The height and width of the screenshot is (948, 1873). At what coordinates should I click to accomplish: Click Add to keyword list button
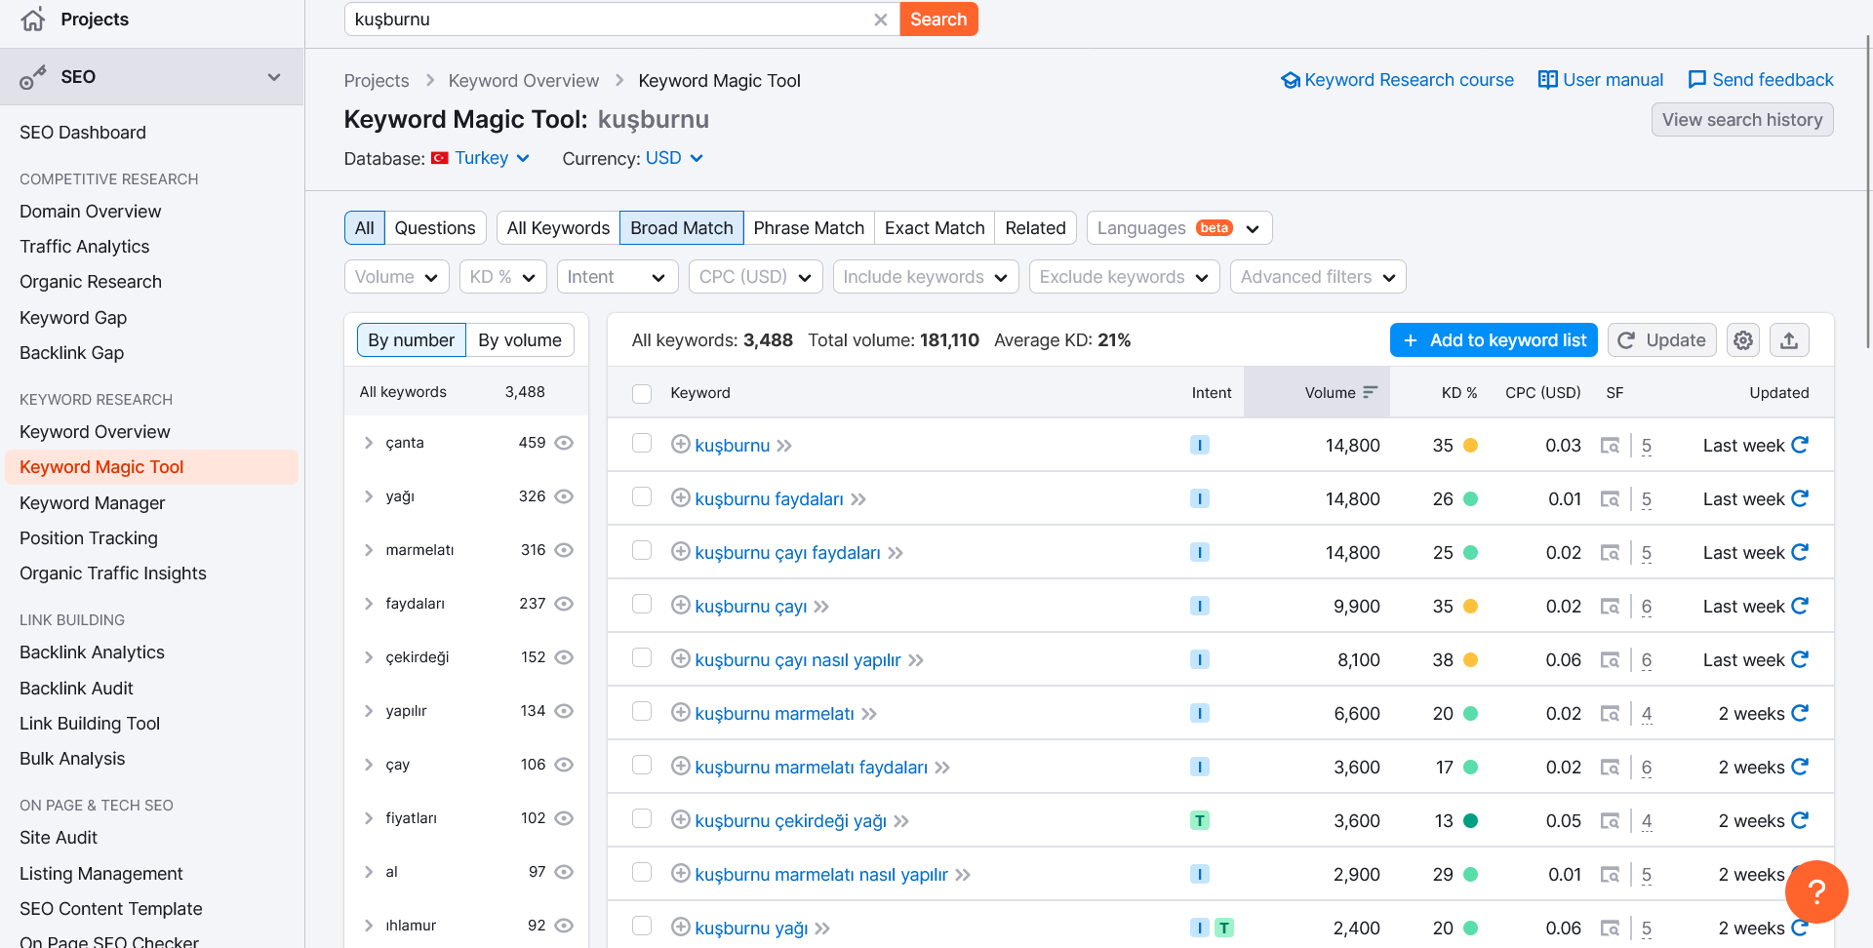coord(1494,340)
